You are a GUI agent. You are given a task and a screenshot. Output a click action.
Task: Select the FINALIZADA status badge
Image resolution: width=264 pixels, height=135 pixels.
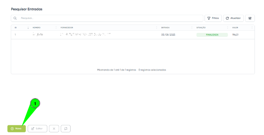[212, 35]
